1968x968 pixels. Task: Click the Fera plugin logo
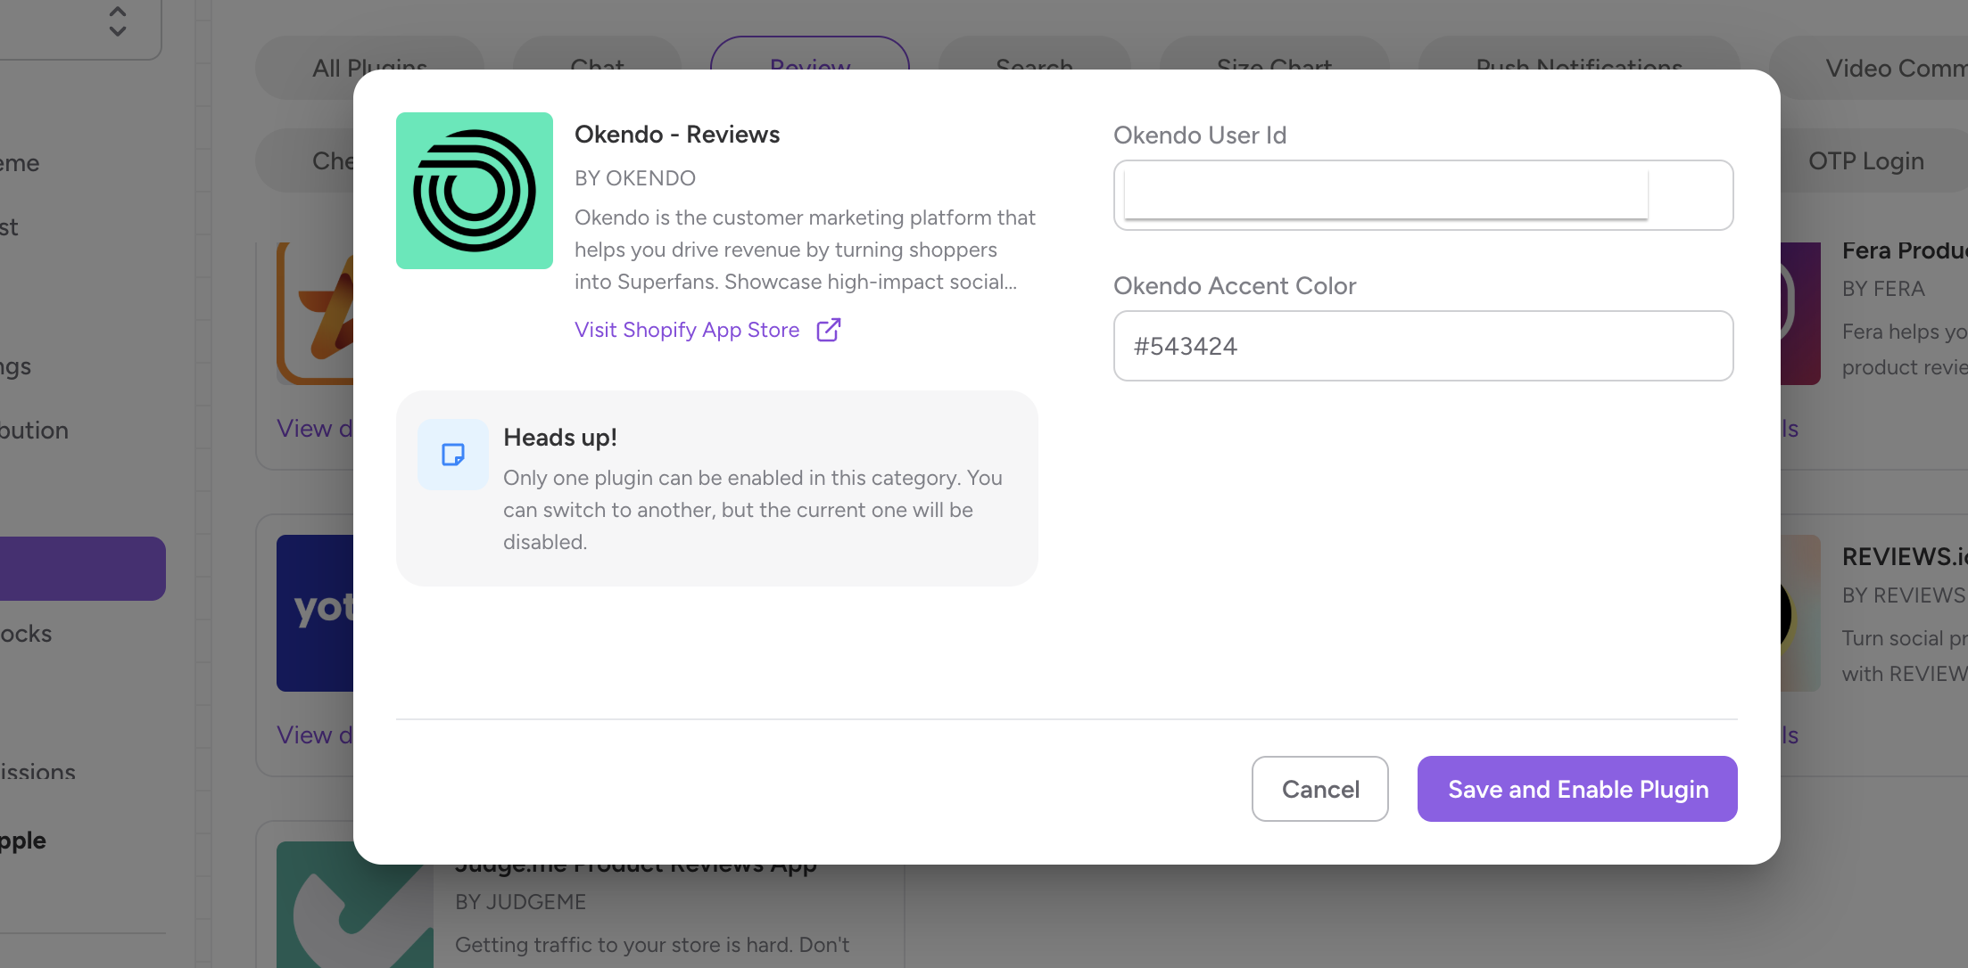pyautogui.click(x=1799, y=314)
